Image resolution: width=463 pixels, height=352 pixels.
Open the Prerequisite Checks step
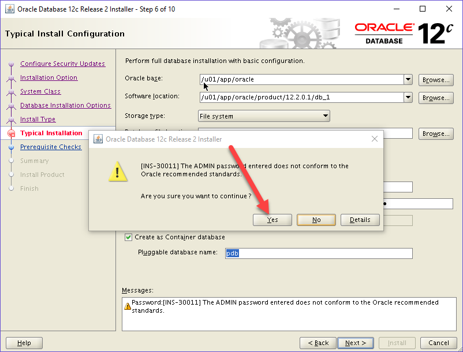[50, 147]
